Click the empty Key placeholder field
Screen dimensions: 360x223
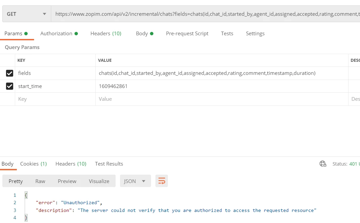(55, 99)
